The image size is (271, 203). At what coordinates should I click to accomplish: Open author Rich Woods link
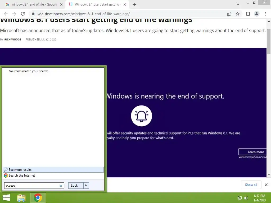click(13, 40)
